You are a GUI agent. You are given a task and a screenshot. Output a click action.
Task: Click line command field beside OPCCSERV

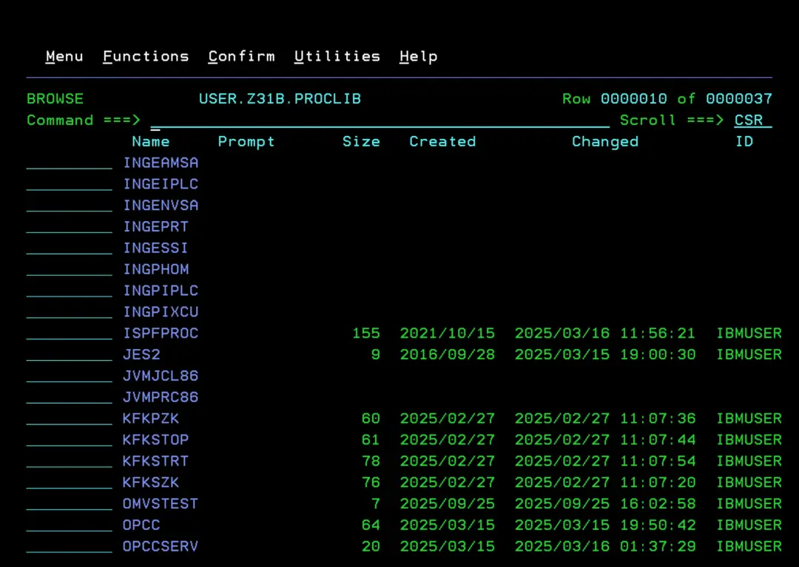pos(70,546)
